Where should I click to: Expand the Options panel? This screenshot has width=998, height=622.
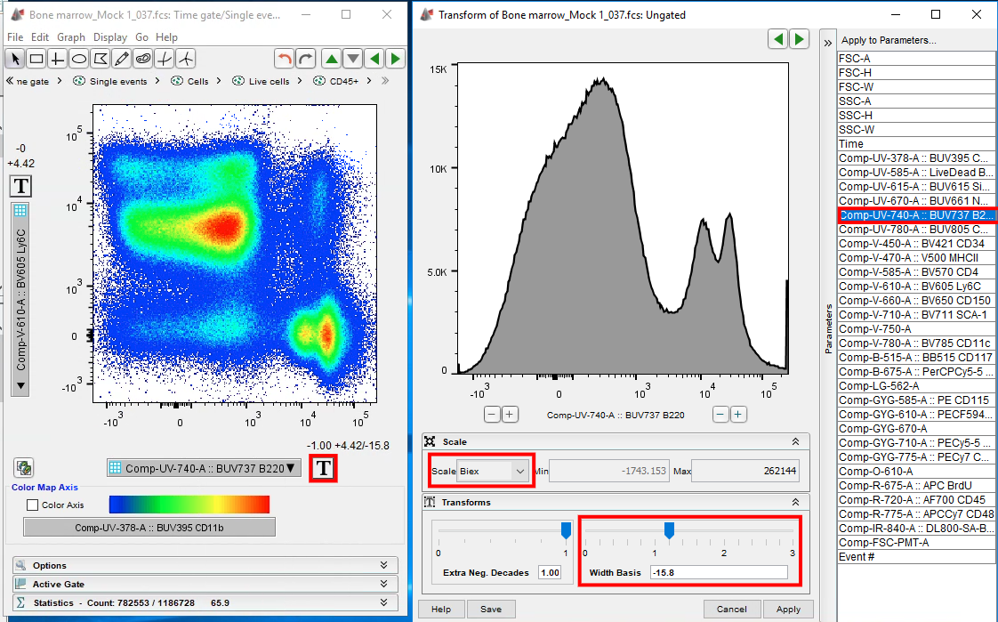(382, 565)
